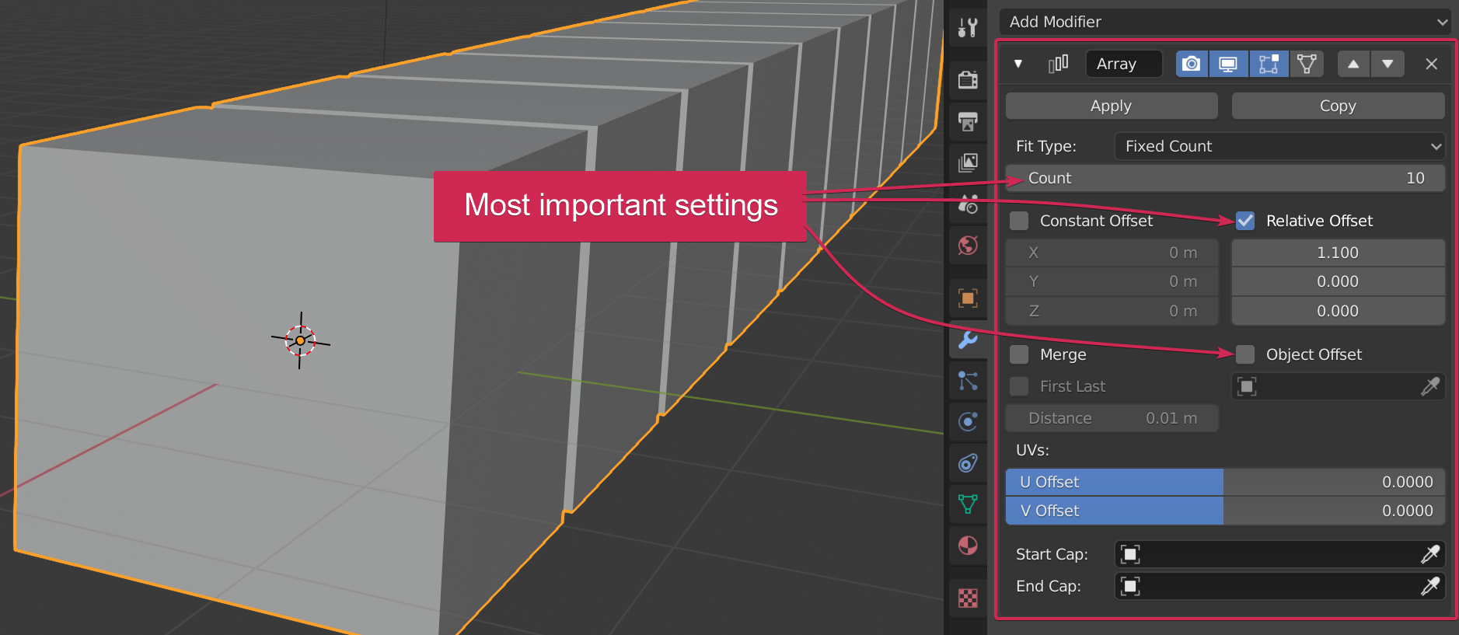Viewport: 1459px width, 635px height.
Task: Enable the Object Offset checkbox
Action: coord(1245,354)
